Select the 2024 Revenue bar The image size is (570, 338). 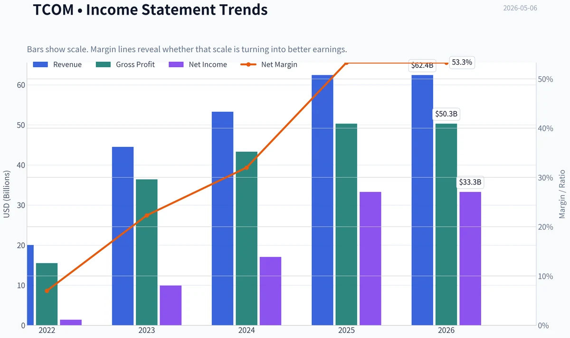[223, 219]
